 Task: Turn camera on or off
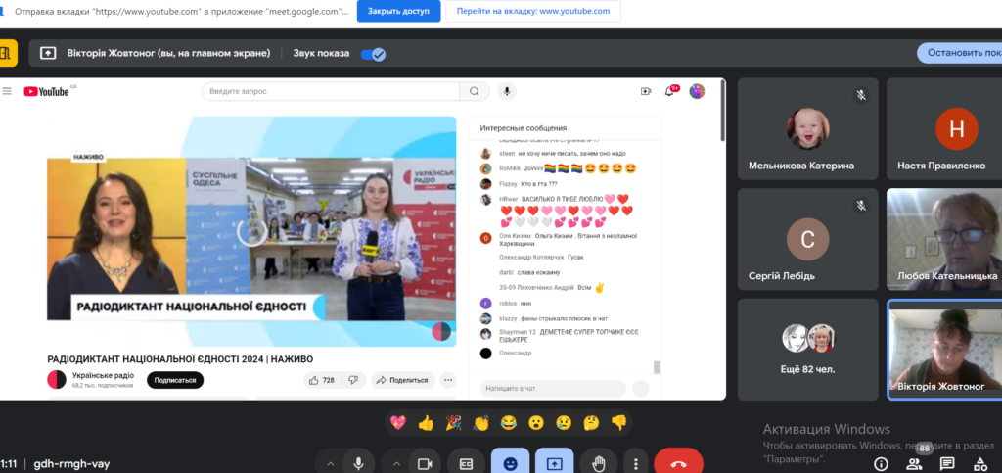click(x=425, y=463)
